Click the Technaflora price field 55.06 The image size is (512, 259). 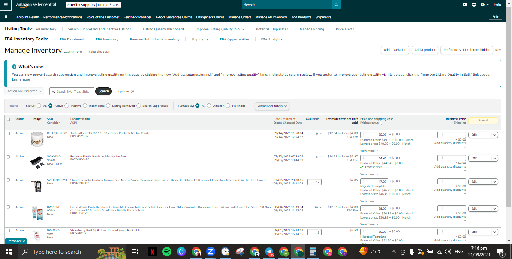374,135
